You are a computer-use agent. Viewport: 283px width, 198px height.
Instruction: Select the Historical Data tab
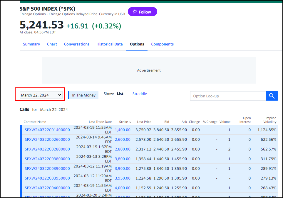click(110, 44)
